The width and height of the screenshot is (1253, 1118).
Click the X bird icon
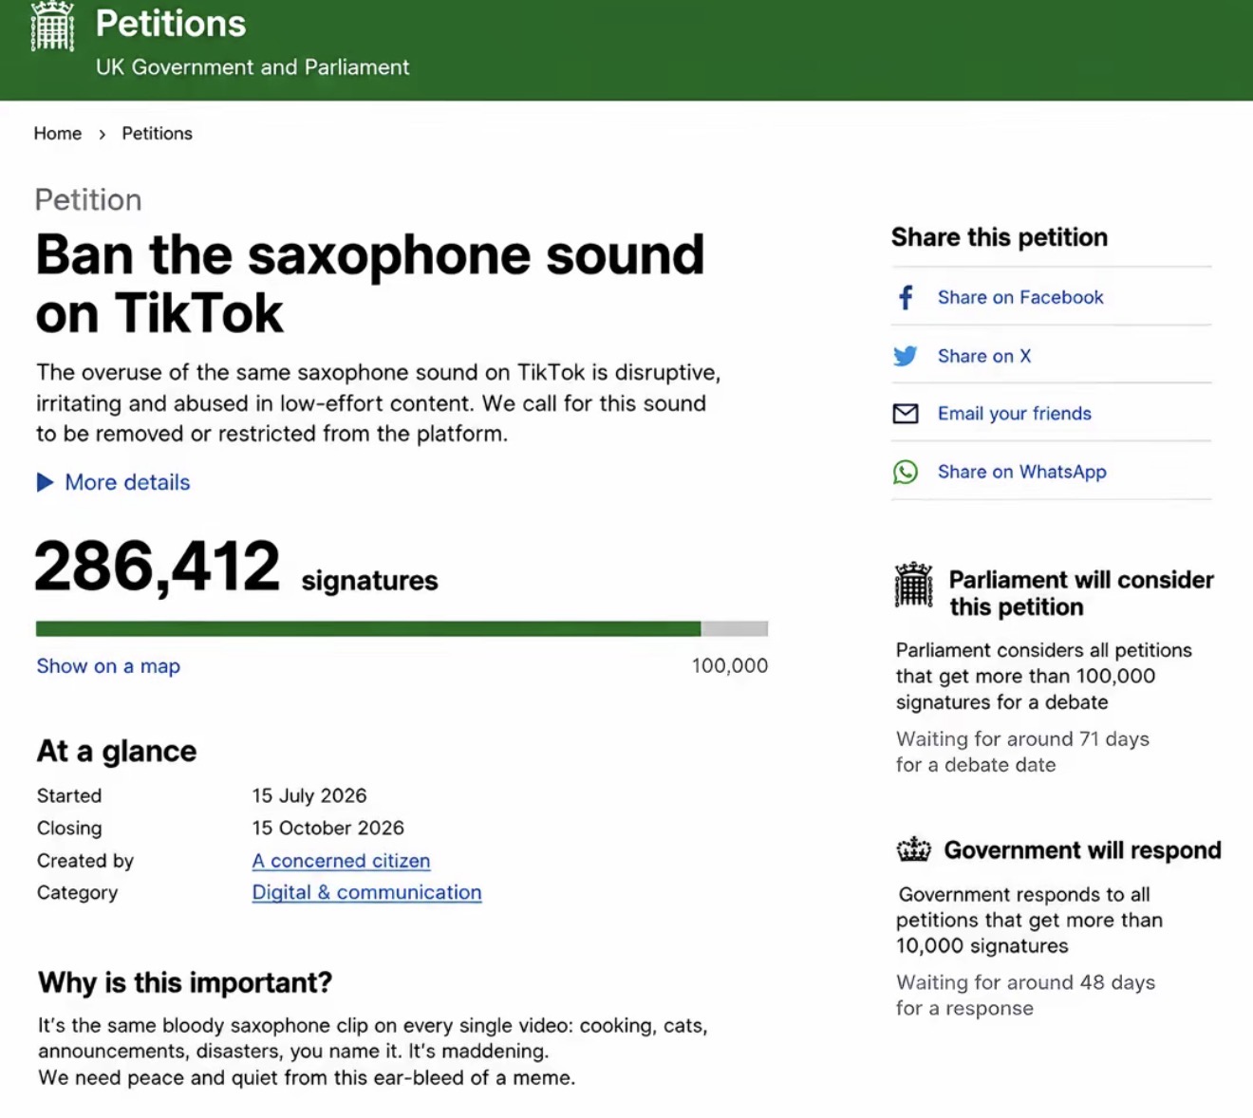click(906, 356)
